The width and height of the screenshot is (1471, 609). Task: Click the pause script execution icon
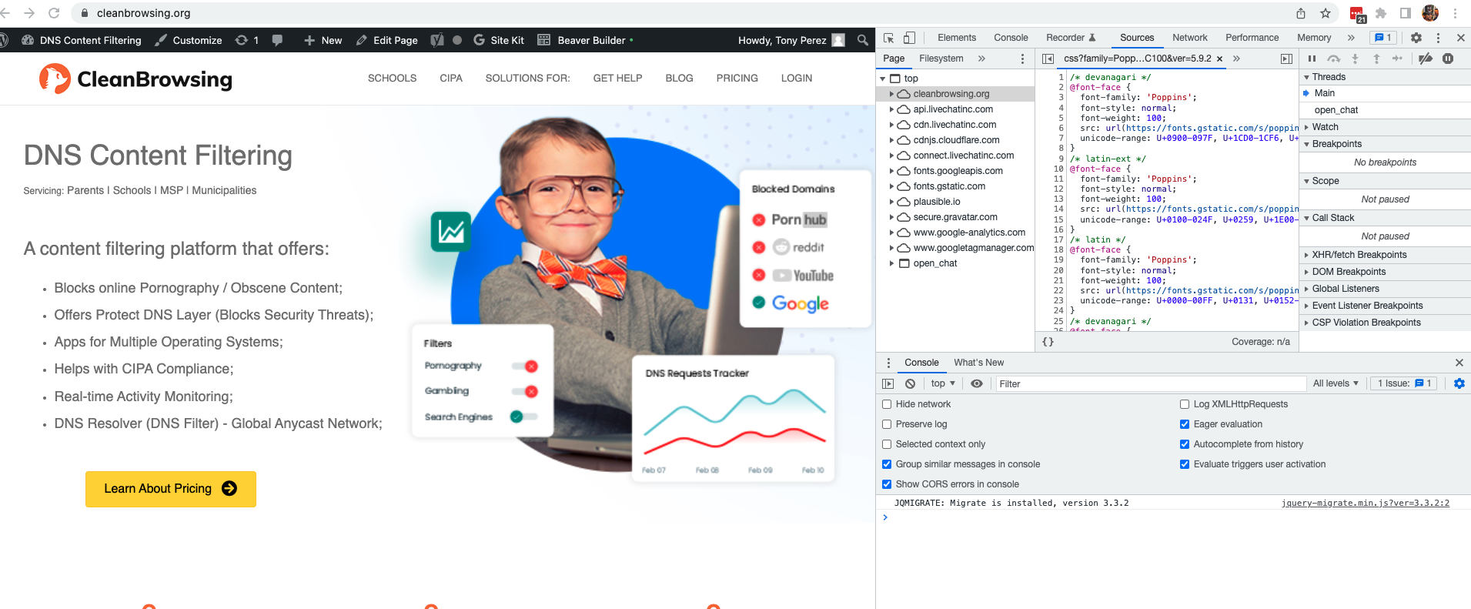(1312, 59)
